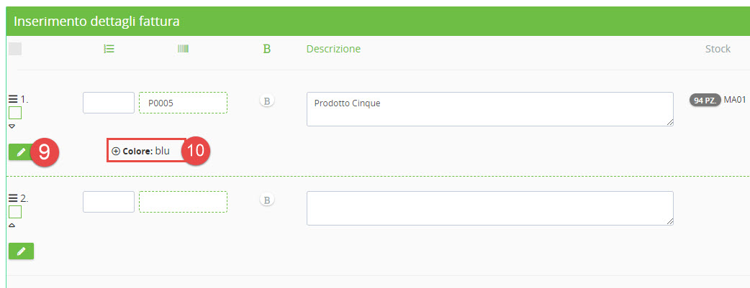Viewport: 750px width, 288px height.
Task: Click the empty description box of row 2
Action: [489, 208]
